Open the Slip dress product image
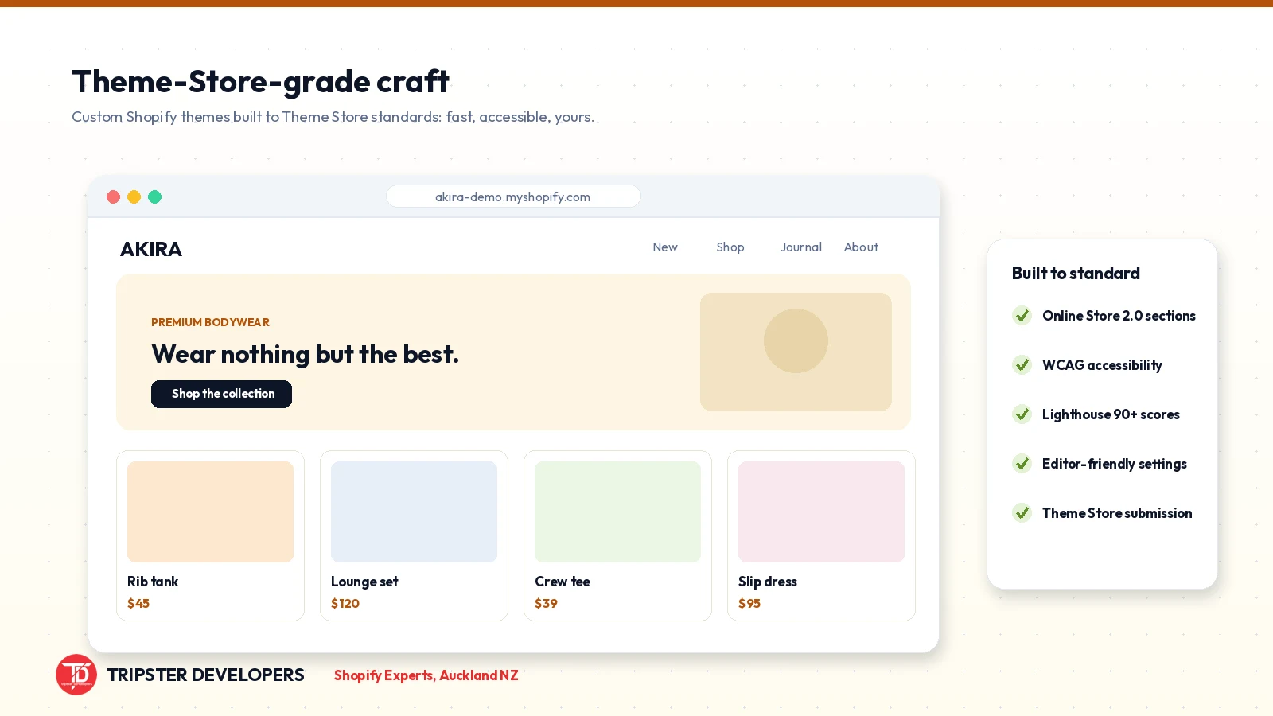1273x716 pixels. (821, 512)
